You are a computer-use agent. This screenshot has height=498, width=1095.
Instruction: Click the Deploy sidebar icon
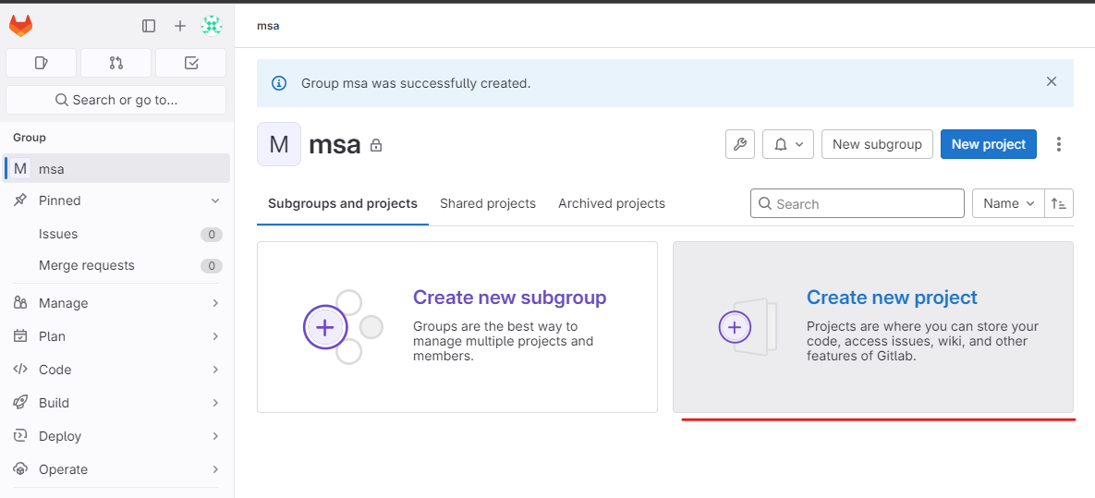click(20, 436)
